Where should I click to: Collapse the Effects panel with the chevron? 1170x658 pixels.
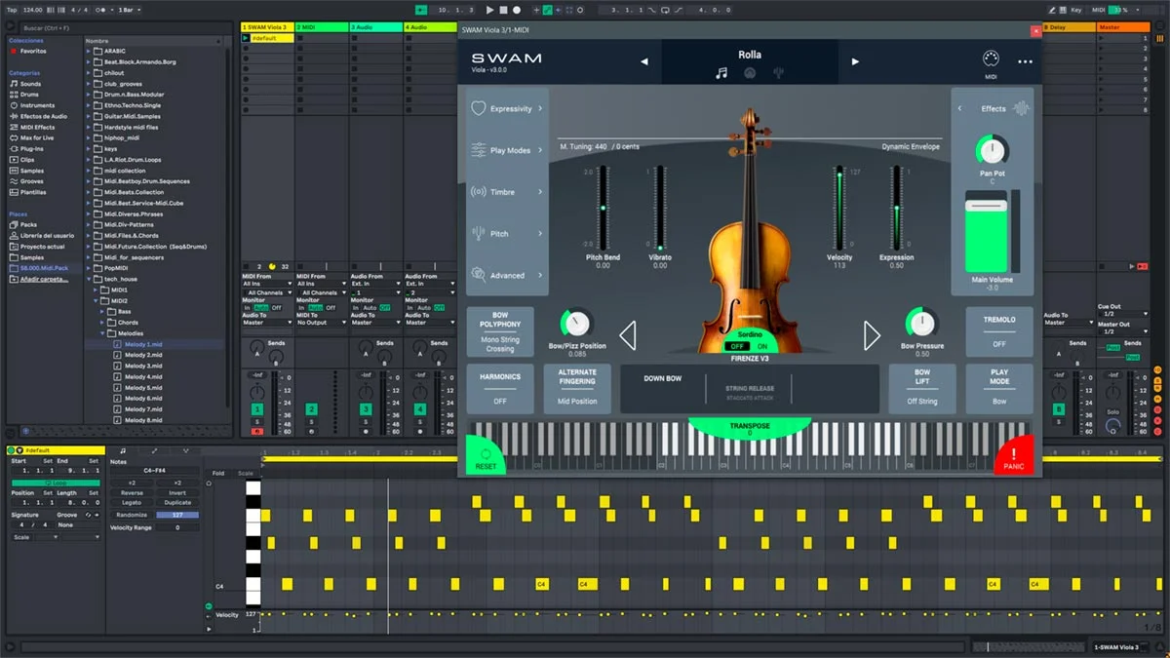pos(959,109)
